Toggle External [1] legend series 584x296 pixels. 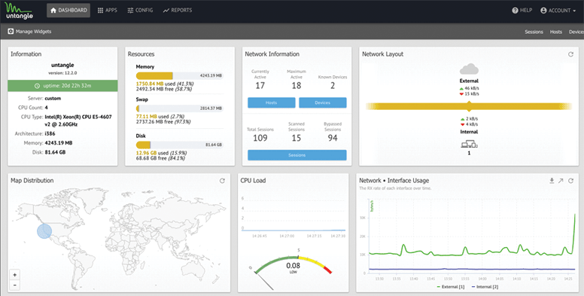[450, 287]
